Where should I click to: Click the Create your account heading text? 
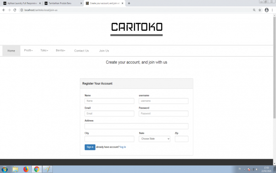pyautogui.click(x=136, y=62)
